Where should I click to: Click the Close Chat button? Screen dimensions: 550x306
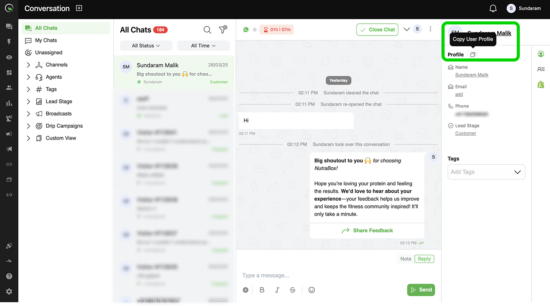coord(377,29)
